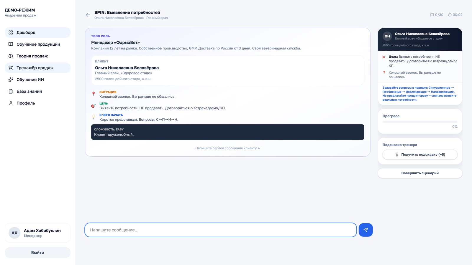The height and width of the screenshot is (265, 472).
Task: Click the АХ user avatar
Action: tap(14, 233)
